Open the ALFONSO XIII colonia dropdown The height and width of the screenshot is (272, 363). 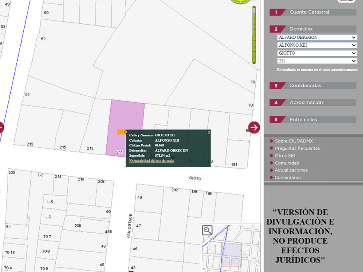coord(317,45)
